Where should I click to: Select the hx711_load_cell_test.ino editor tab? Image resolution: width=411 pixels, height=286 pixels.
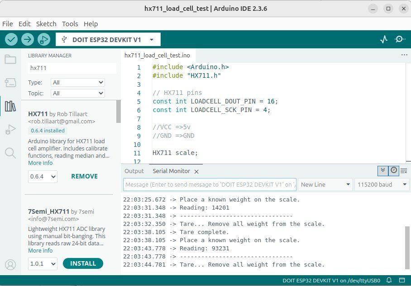click(157, 55)
